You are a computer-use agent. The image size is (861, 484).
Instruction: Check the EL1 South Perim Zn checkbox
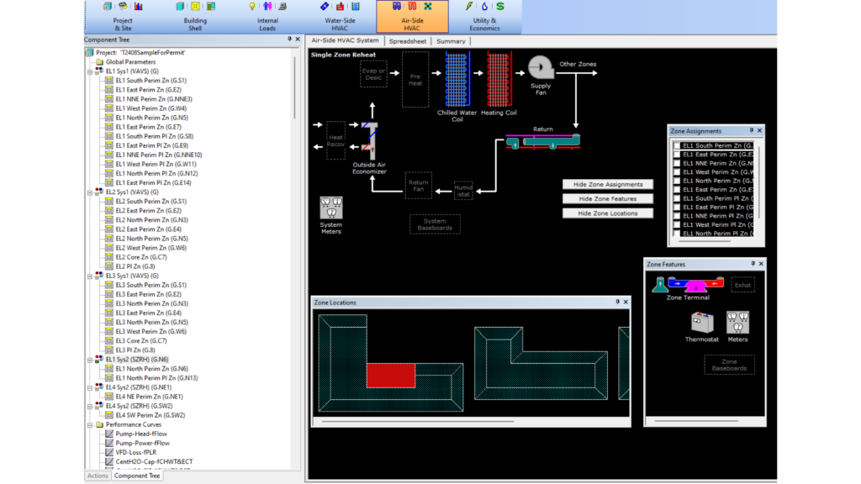click(677, 146)
